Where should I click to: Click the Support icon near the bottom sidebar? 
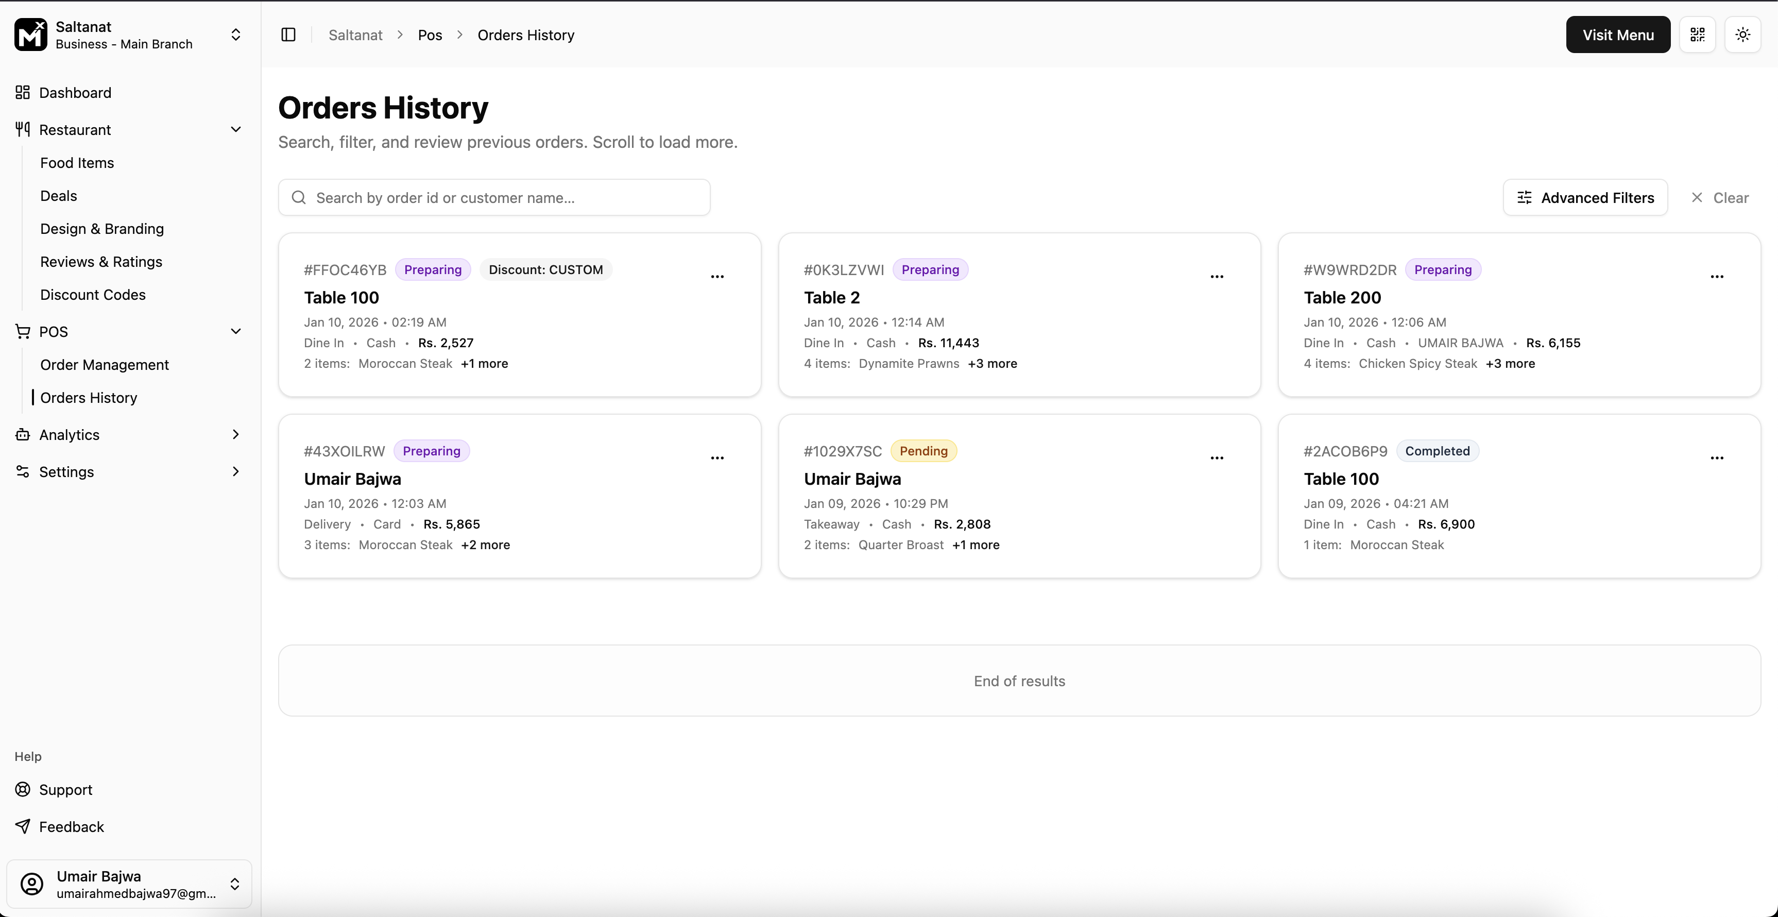point(23,789)
